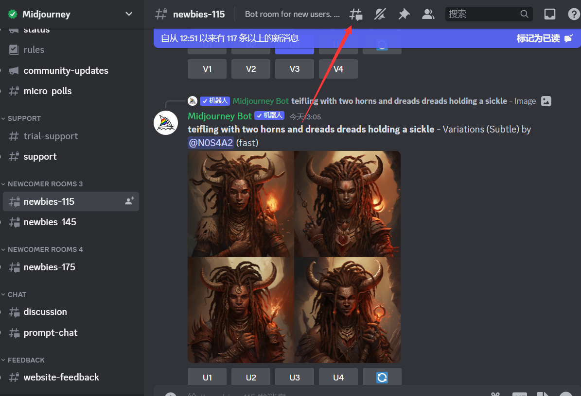Collapse the NEWCOMER ROOMS 4 category
Image resolution: width=581 pixels, height=396 pixels.
(45, 249)
